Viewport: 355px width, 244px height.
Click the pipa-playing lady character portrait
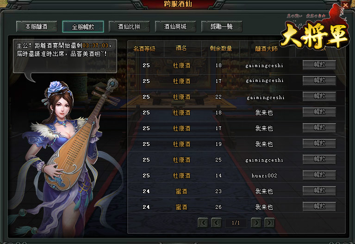click(68, 156)
